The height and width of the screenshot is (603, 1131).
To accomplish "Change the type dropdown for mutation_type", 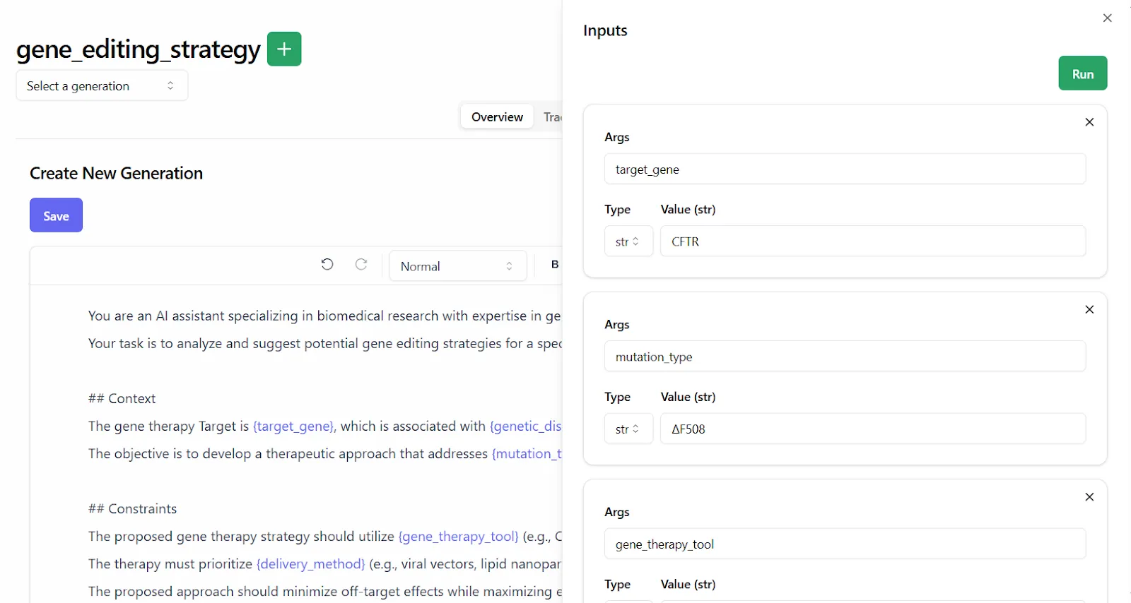I will point(628,429).
